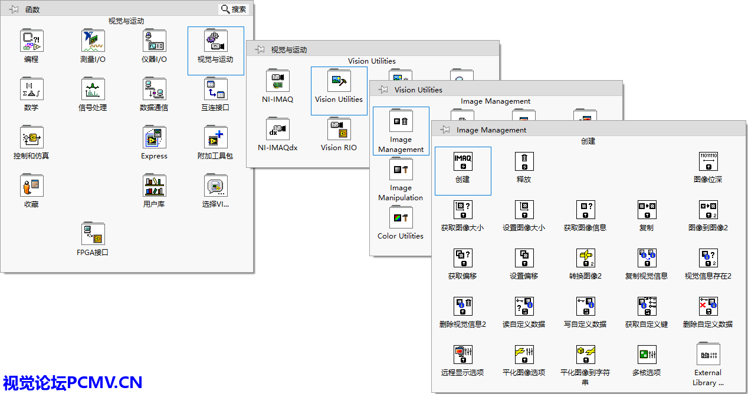The image size is (748, 394).
Task: Select the 视觉信息存在2 function
Action: pyautogui.click(x=708, y=258)
